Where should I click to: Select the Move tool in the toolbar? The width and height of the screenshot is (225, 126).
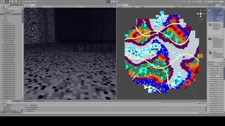coord(7,2)
